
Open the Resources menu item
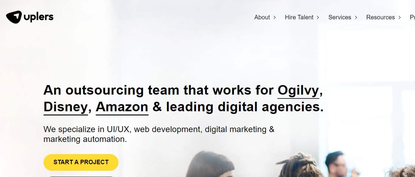[380, 17]
